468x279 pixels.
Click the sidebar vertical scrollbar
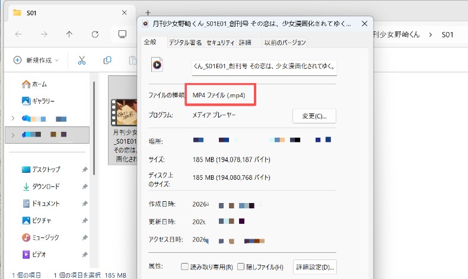coord(94,128)
